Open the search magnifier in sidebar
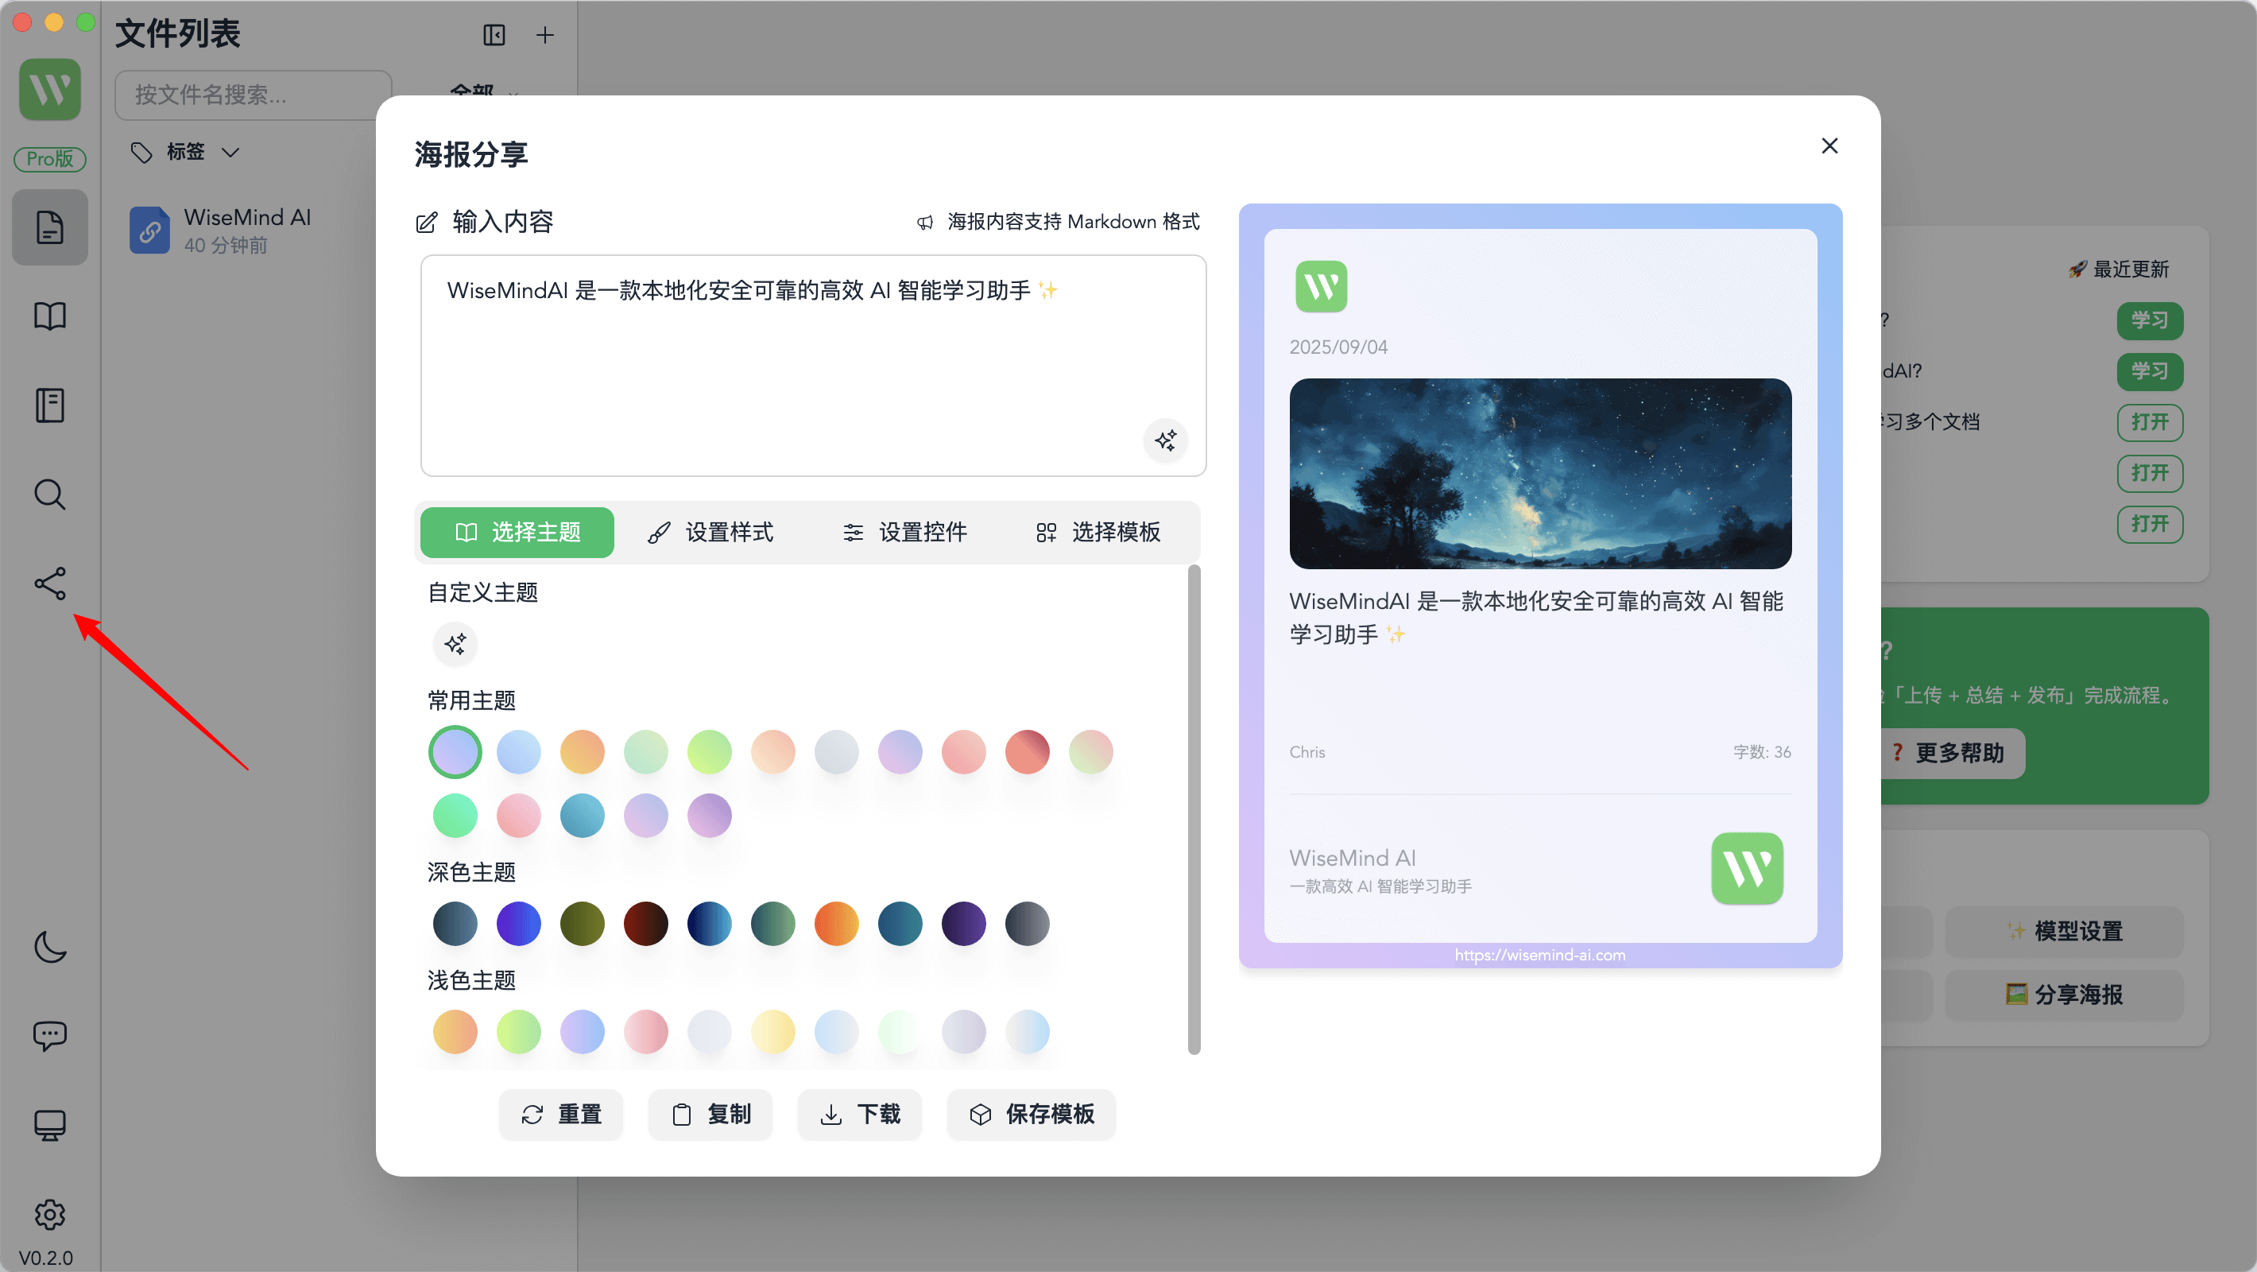Viewport: 2257px width, 1272px height. [50, 494]
